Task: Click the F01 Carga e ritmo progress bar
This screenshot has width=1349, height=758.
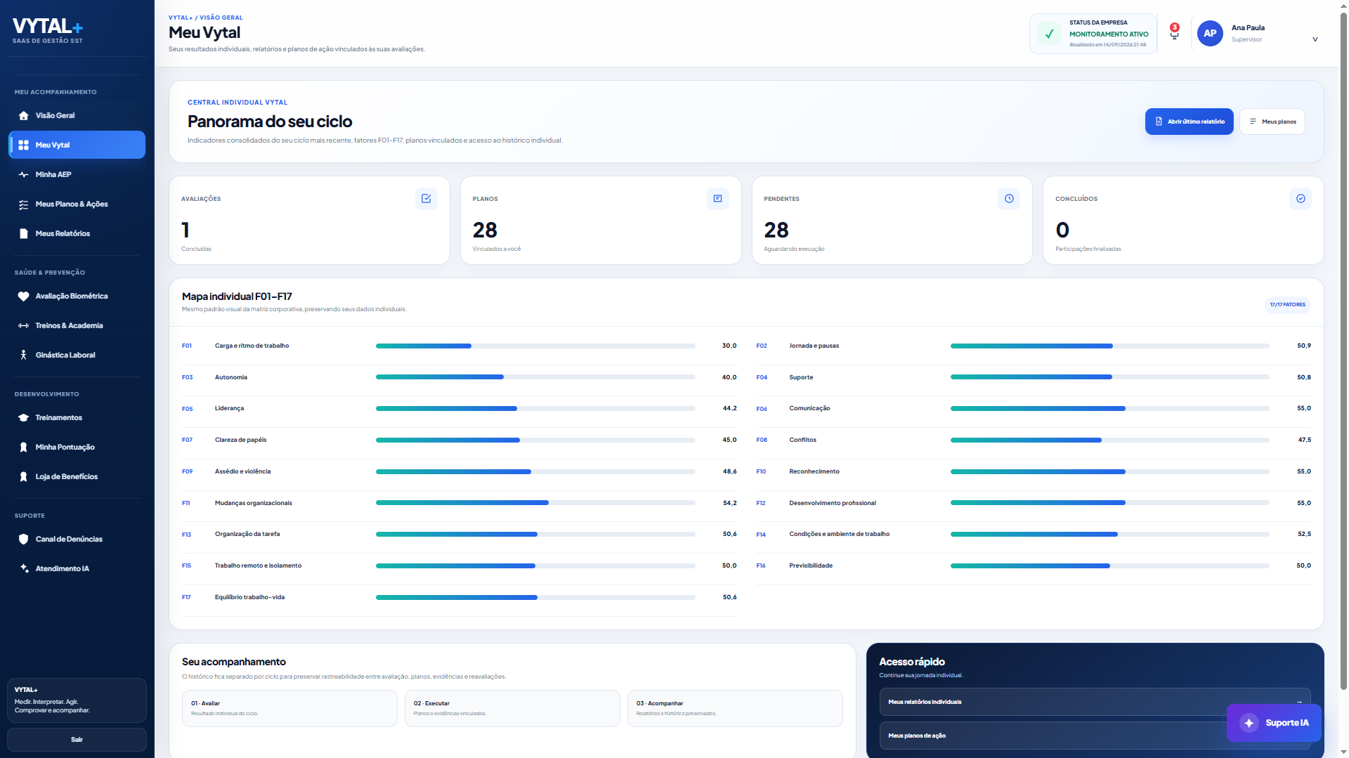Action: click(x=535, y=346)
